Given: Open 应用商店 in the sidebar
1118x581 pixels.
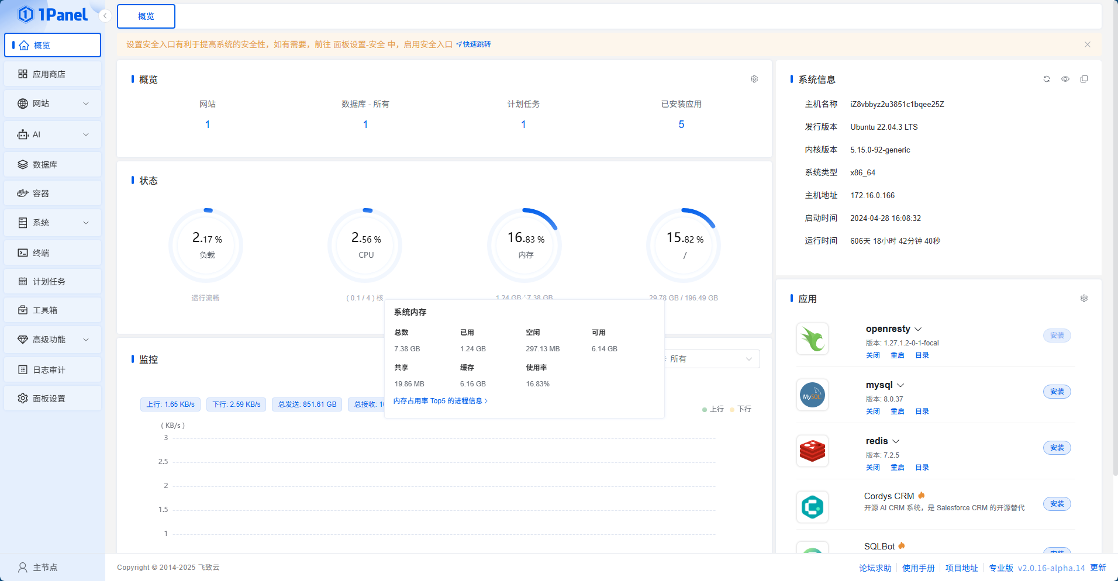Looking at the screenshot, I should 53,74.
